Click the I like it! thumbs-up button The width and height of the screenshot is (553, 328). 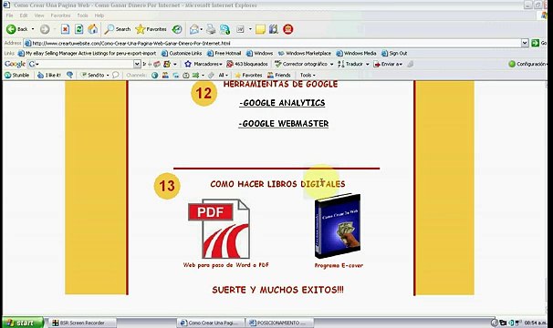tap(49, 75)
